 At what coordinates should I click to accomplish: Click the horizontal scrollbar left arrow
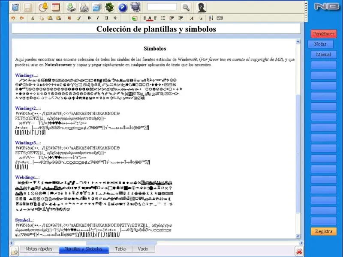(x=12, y=243)
